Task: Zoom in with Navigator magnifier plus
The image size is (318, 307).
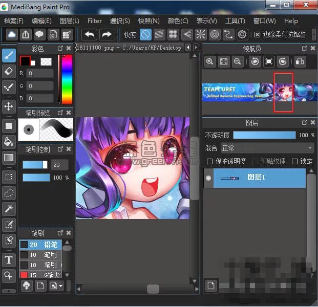Action: point(209,61)
